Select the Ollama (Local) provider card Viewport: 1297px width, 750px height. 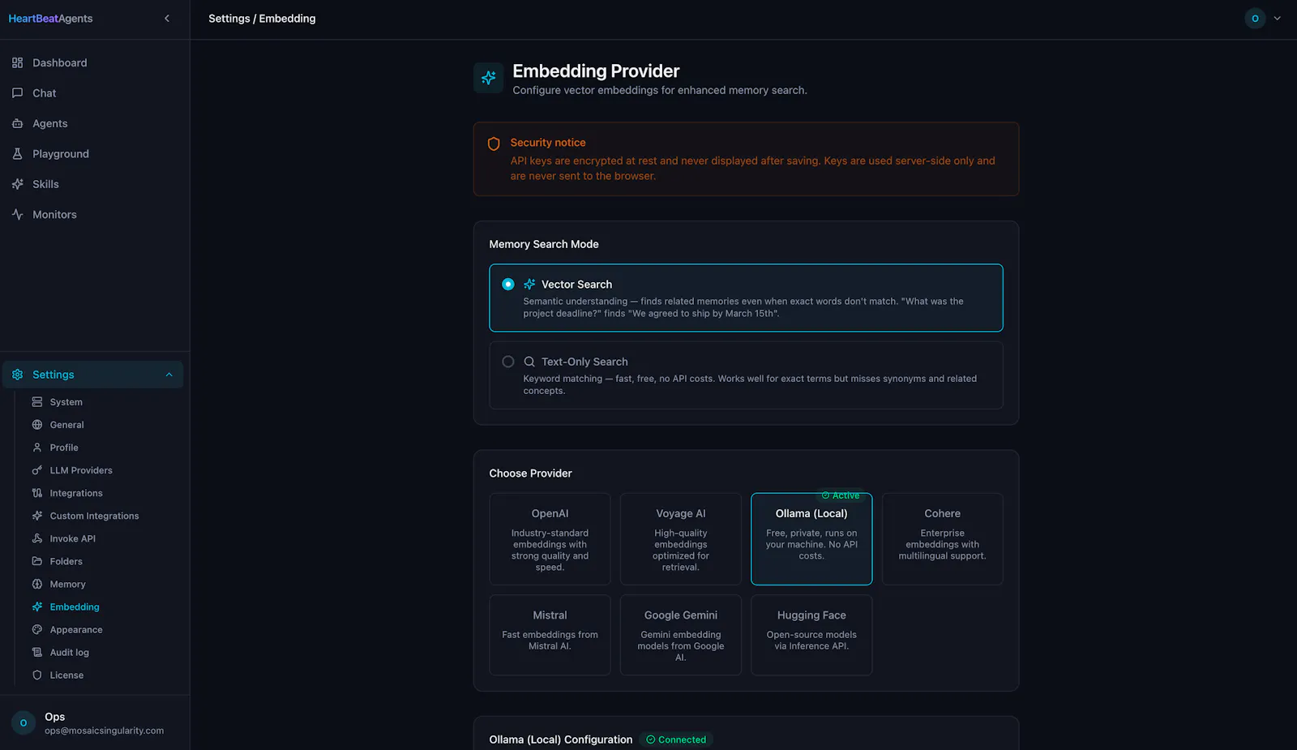click(811, 539)
